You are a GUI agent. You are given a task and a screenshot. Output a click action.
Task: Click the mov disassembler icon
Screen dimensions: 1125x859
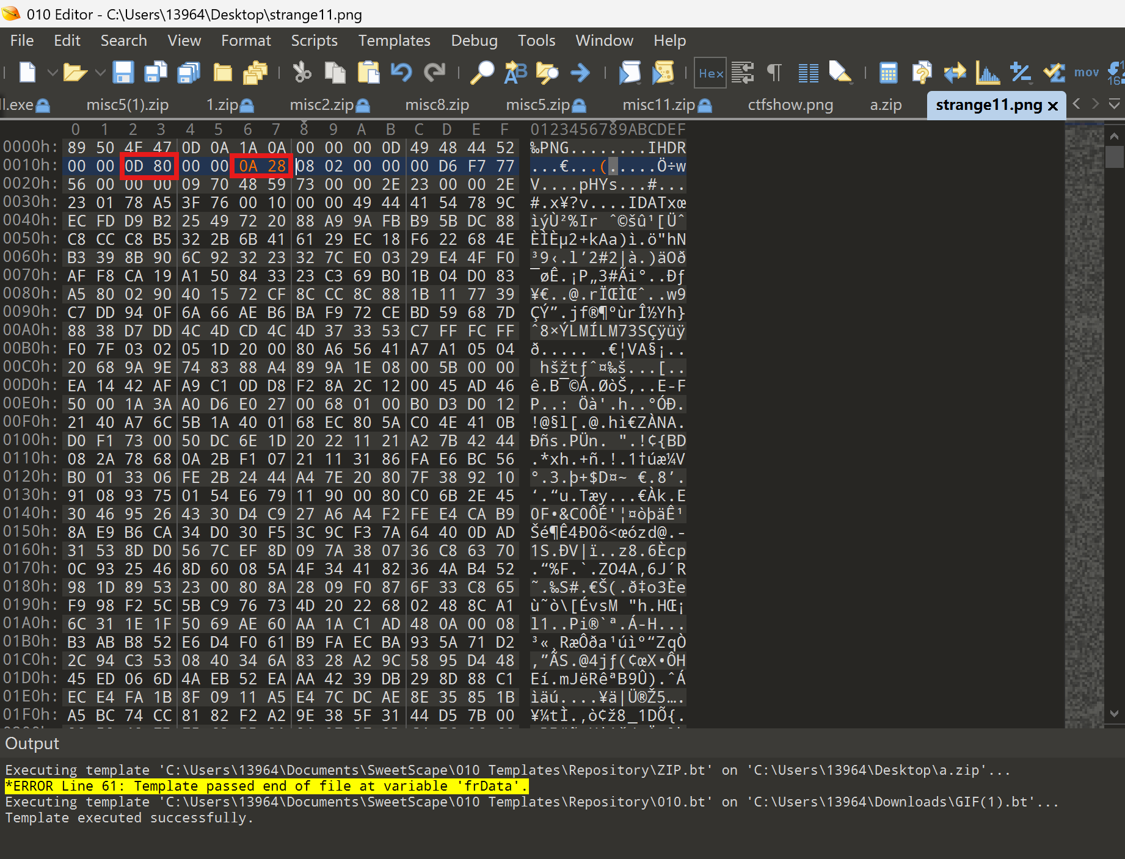1087,73
